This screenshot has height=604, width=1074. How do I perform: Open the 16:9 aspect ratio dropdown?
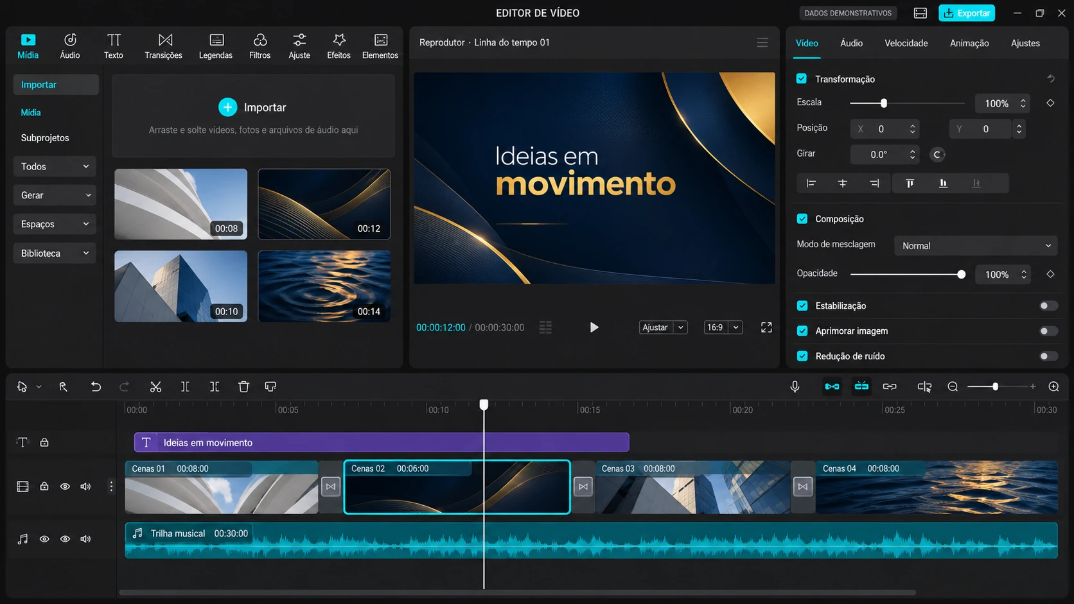coord(723,327)
